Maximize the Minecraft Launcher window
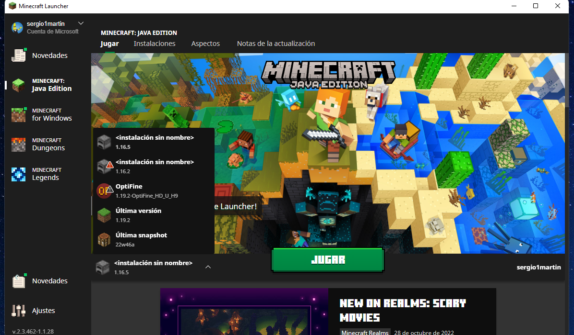This screenshot has width=574, height=335. pos(536,6)
